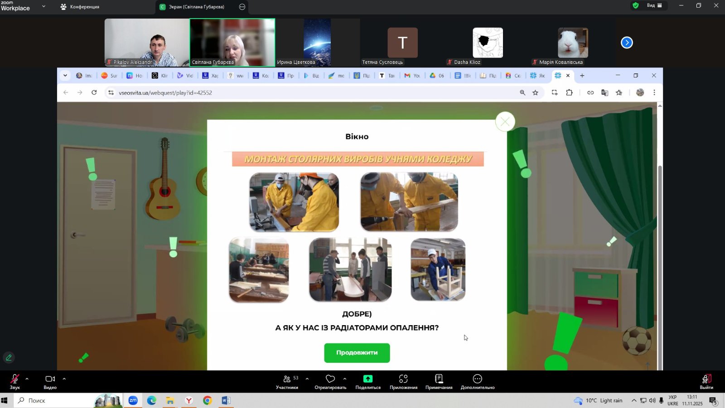Click the green Продовжити button
This screenshot has height=408, width=725.
point(357,353)
